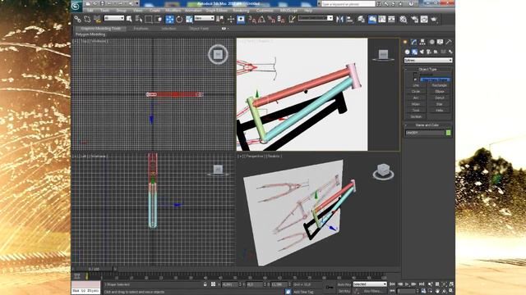The height and width of the screenshot is (295, 526).
Task: Open the Splines category dropdown
Action: [x=428, y=60]
